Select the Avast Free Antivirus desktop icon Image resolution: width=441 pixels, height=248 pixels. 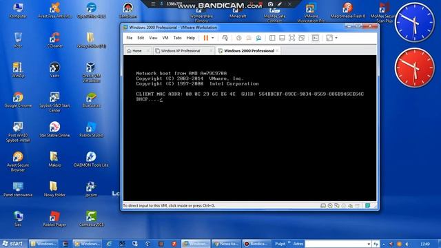(54, 10)
